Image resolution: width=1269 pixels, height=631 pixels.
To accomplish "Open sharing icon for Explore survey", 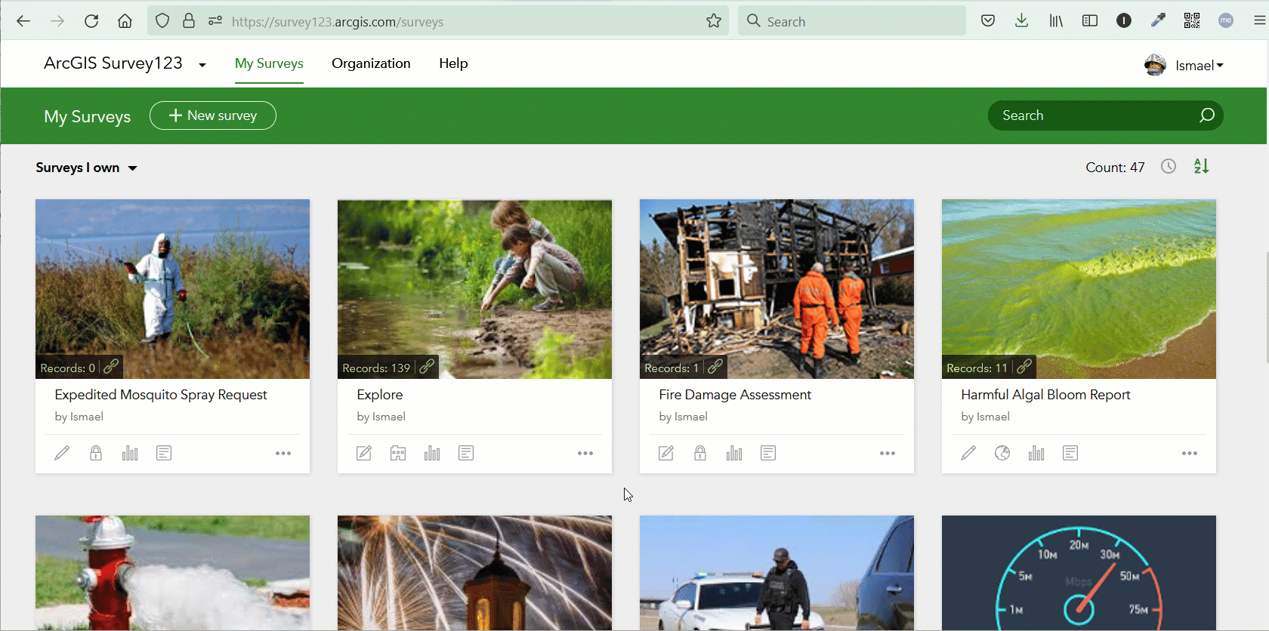I will pyautogui.click(x=398, y=453).
